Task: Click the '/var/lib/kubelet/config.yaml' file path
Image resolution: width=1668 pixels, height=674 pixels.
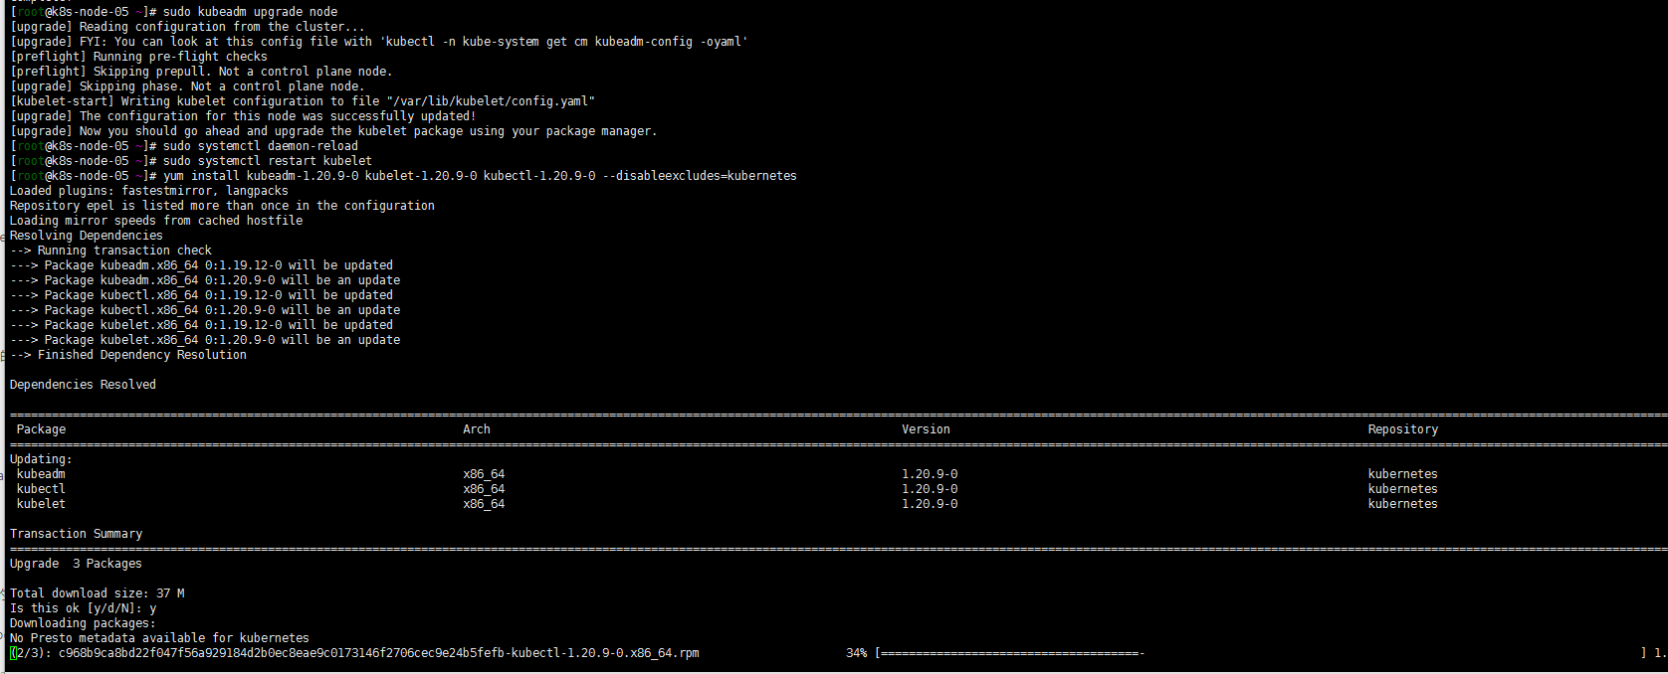Action: (491, 101)
